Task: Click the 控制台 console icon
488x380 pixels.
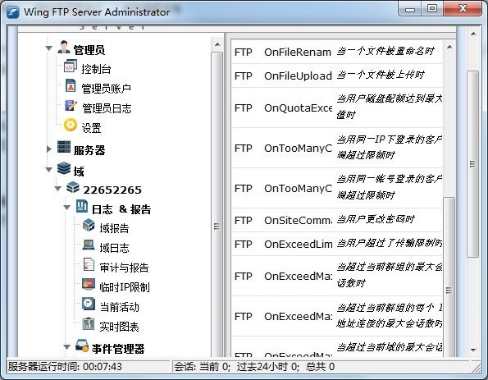Action: pos(70,66)
